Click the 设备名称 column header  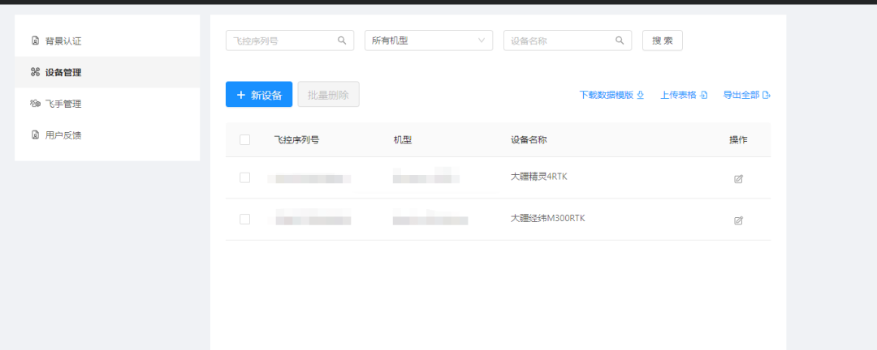(x=529, y=139)
